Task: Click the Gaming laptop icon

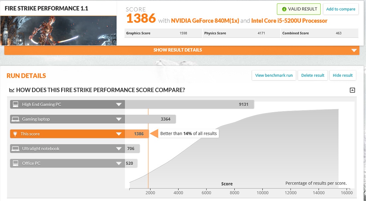Action: 16,119
